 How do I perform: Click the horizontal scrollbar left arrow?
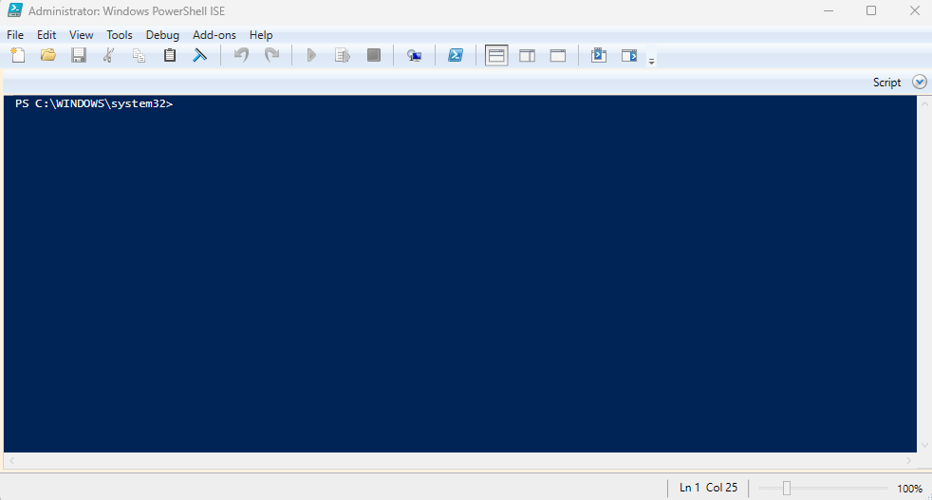tap(11, 460)
